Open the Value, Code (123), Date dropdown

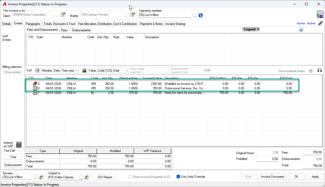pyautogui.click(x=109, y=70)
